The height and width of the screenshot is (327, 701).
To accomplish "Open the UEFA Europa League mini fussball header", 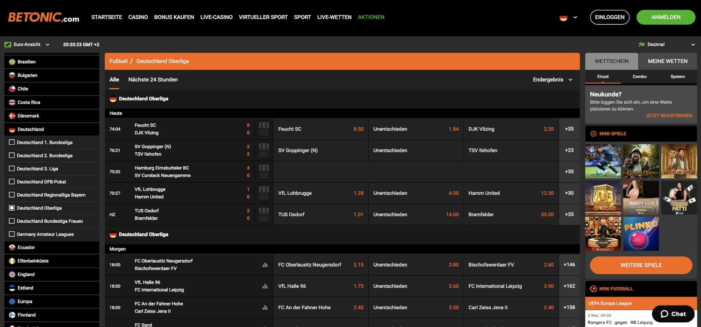I will [641, 304].
